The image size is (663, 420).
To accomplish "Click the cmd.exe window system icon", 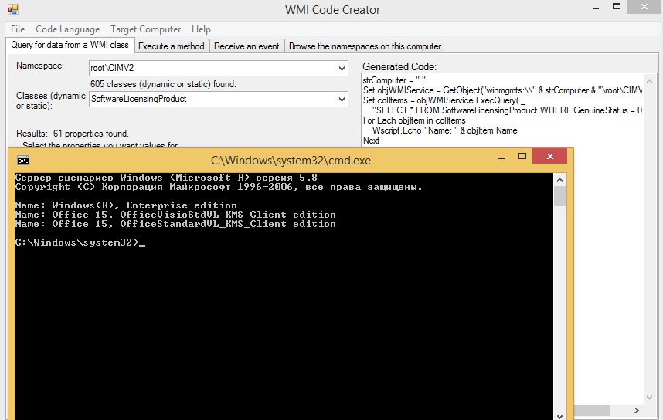I will point(24,160).
